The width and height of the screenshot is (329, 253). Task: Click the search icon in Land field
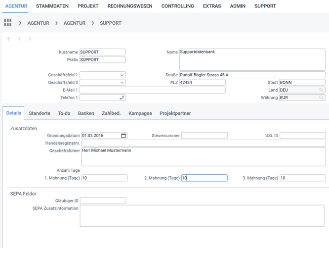click(321, 90)
